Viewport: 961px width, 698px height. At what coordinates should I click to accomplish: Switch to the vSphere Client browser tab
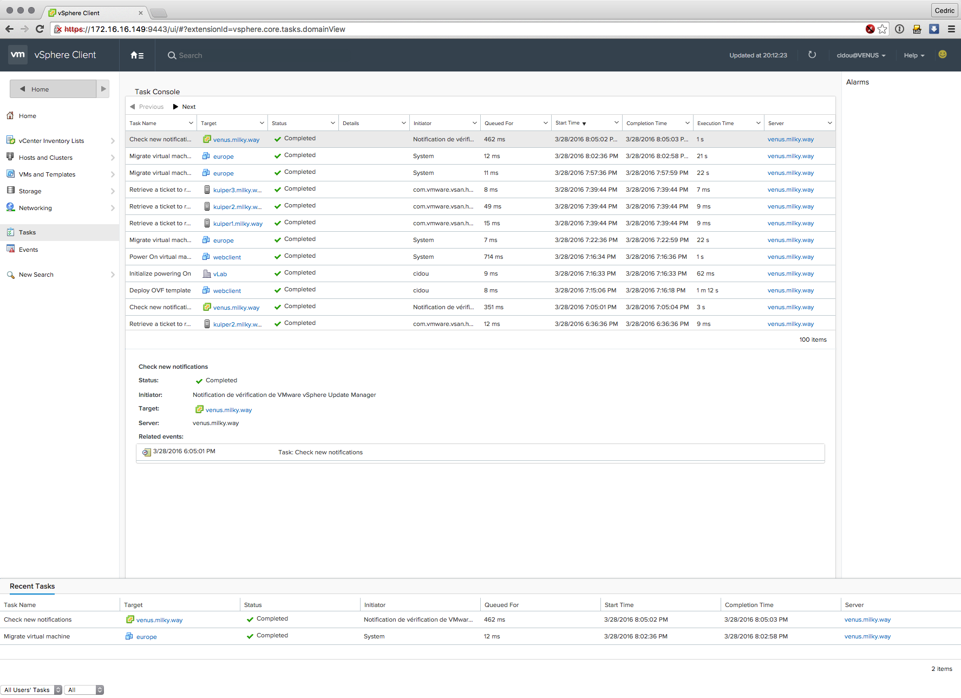click(95, 12)
